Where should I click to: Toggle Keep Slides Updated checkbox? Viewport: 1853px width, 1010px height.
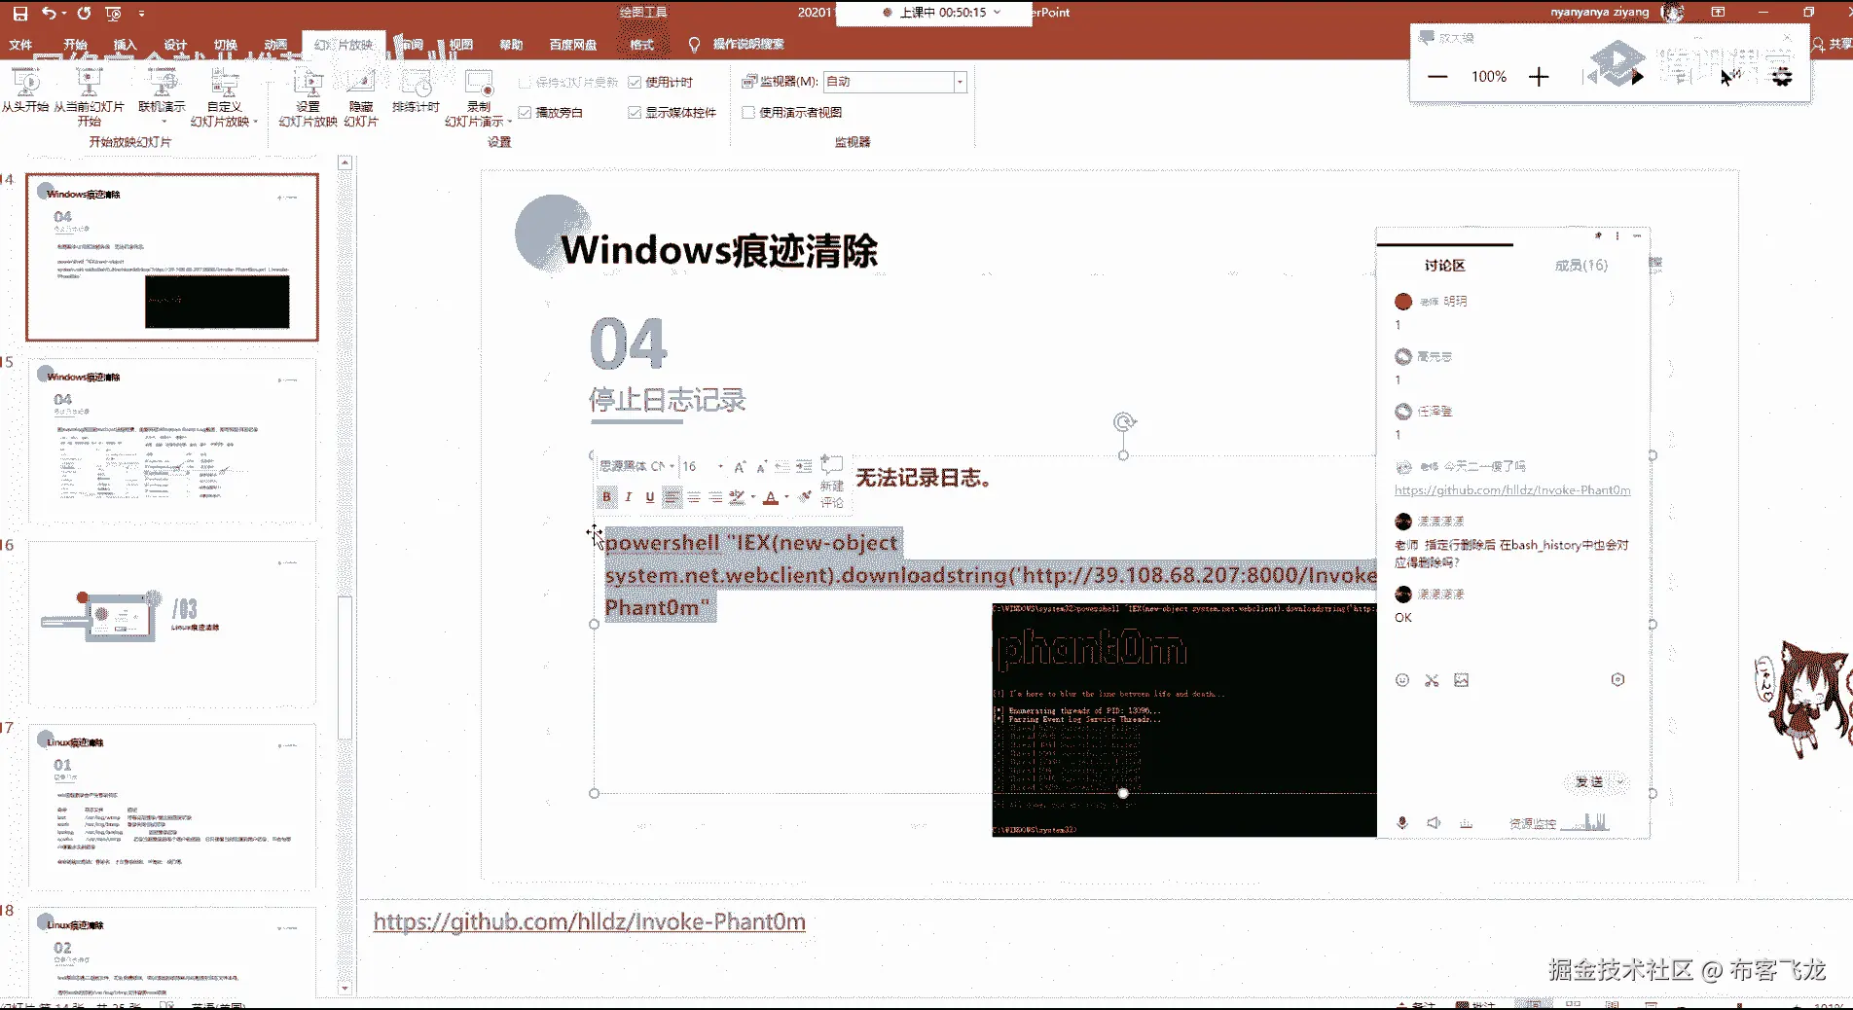525,83
